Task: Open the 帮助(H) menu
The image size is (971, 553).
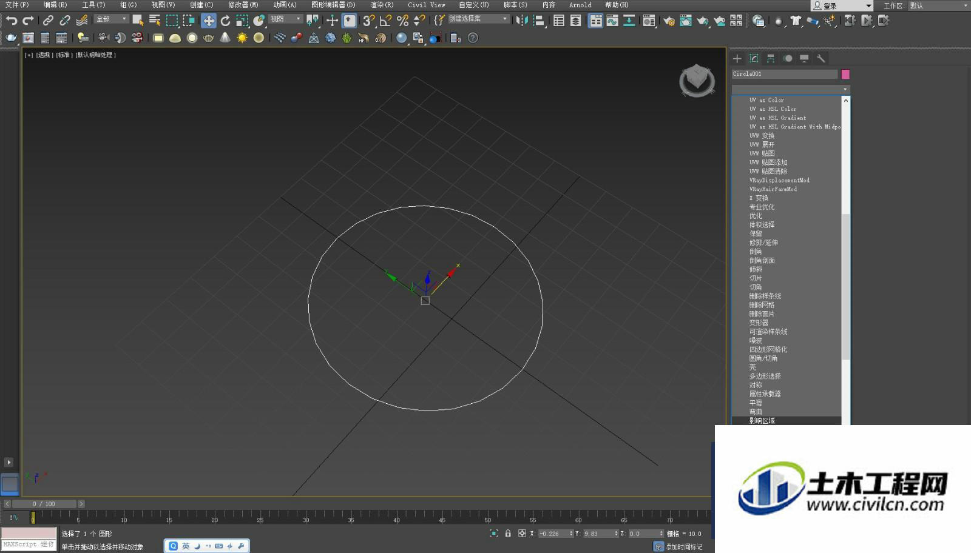Action: [617, 5]
